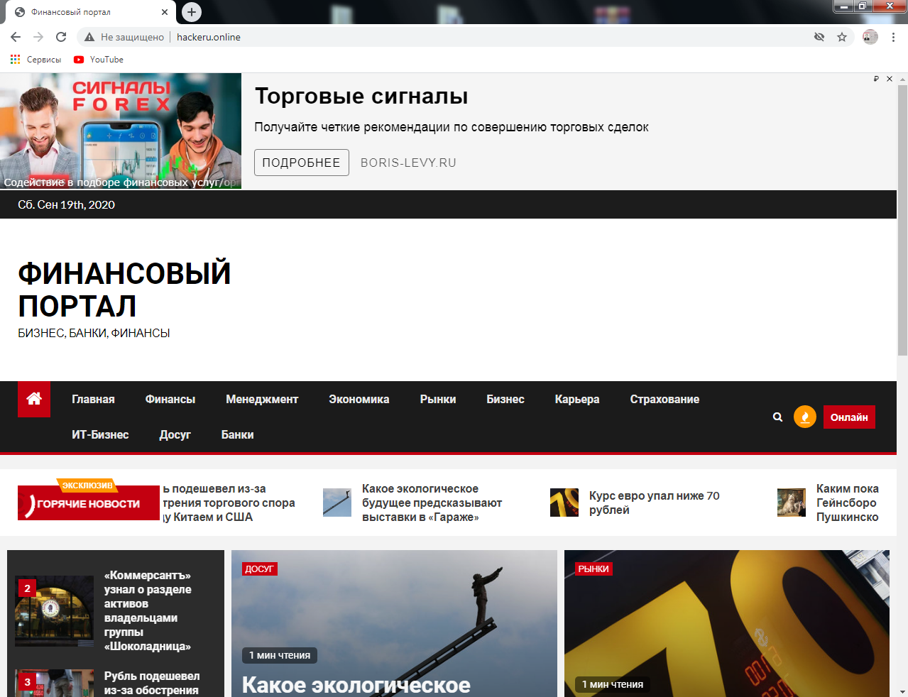Open the Рубль подешевел sidebar article

(152, 683)
